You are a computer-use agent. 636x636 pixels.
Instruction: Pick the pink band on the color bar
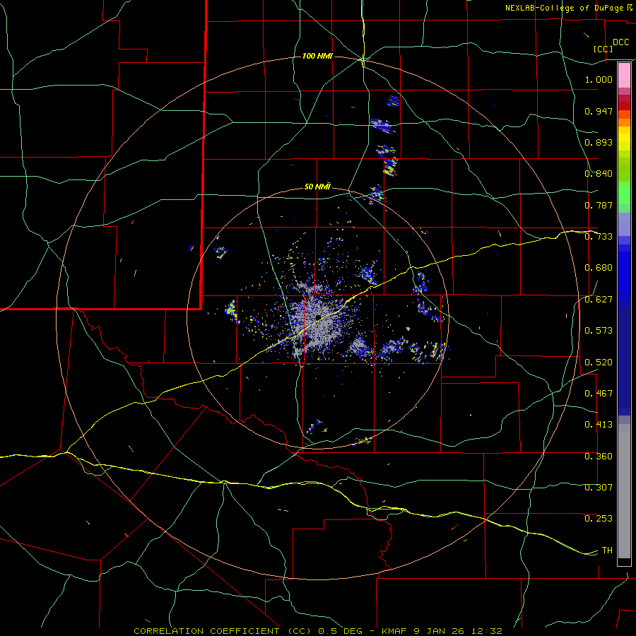point(624,76)
